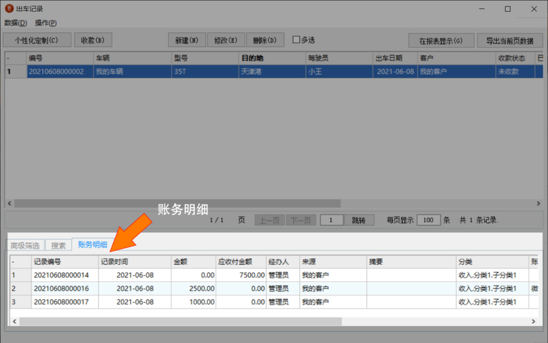Click right arrow of upper horizontal scrollbar
Screen dimensions: 548x343
click(x=539, y=203)
